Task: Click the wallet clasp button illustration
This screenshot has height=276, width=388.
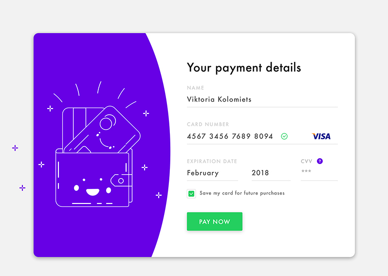Action: [121, 181]
